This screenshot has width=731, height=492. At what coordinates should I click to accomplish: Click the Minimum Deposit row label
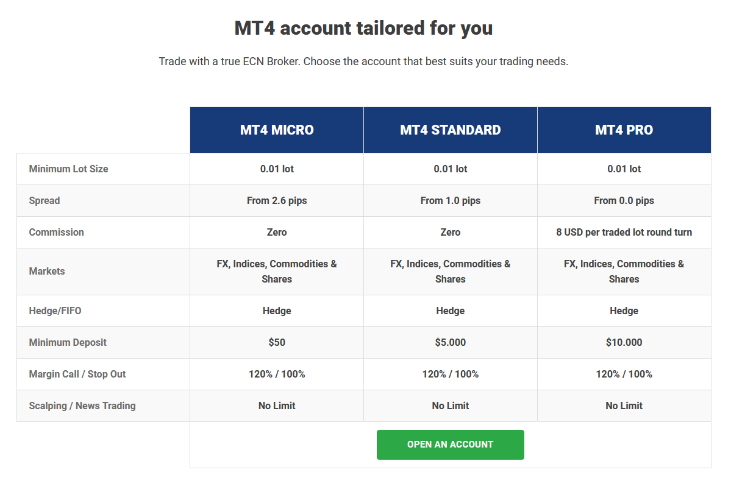[68, 343]
